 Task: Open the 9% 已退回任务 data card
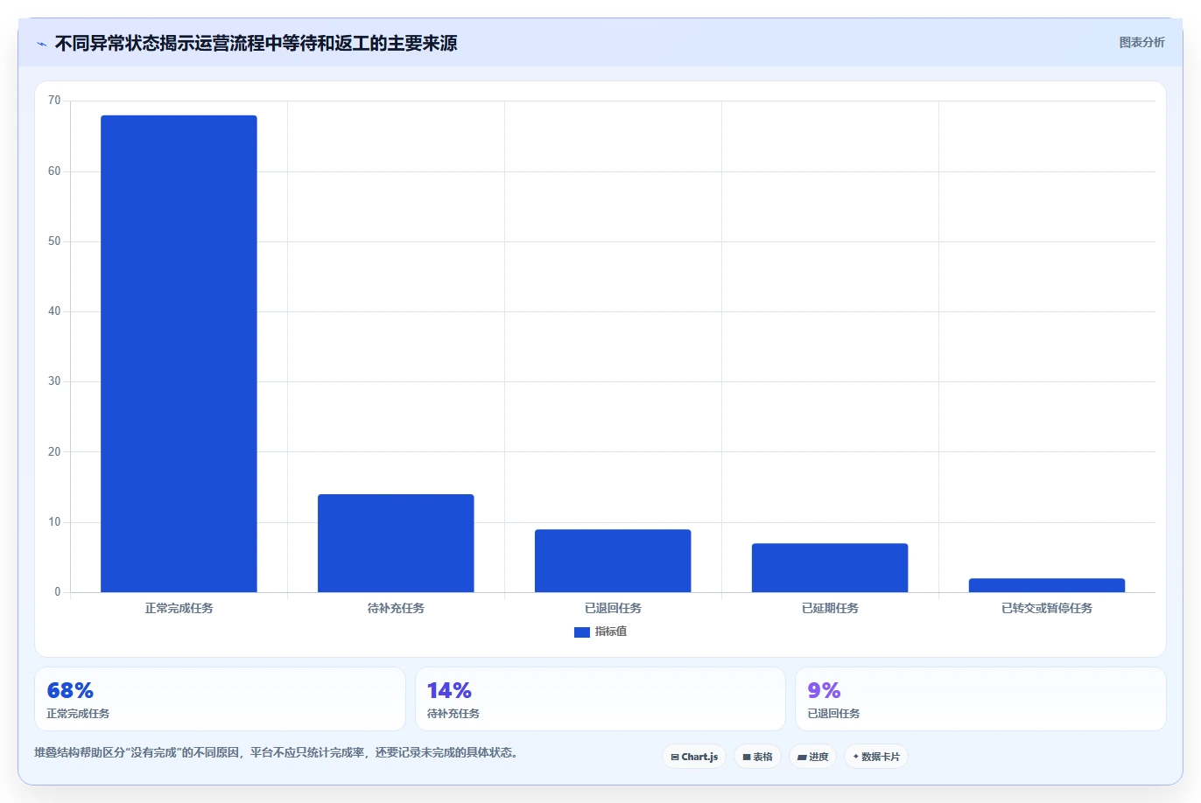pyautogui.click(x=980, y=699)
